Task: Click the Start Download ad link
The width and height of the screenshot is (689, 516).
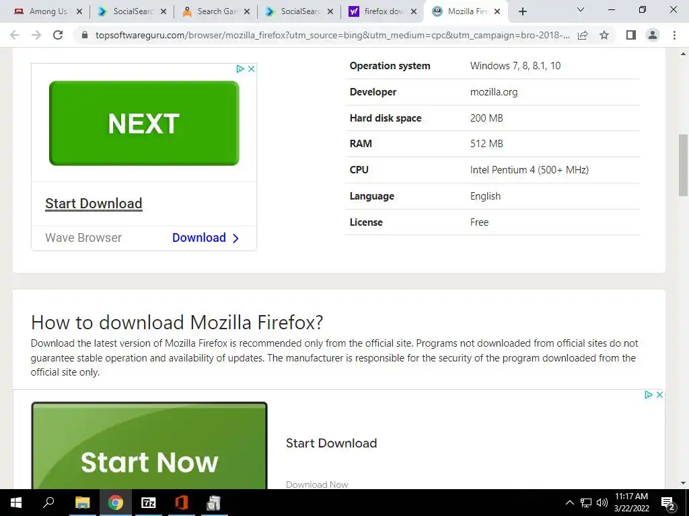Action: point(94,204)
